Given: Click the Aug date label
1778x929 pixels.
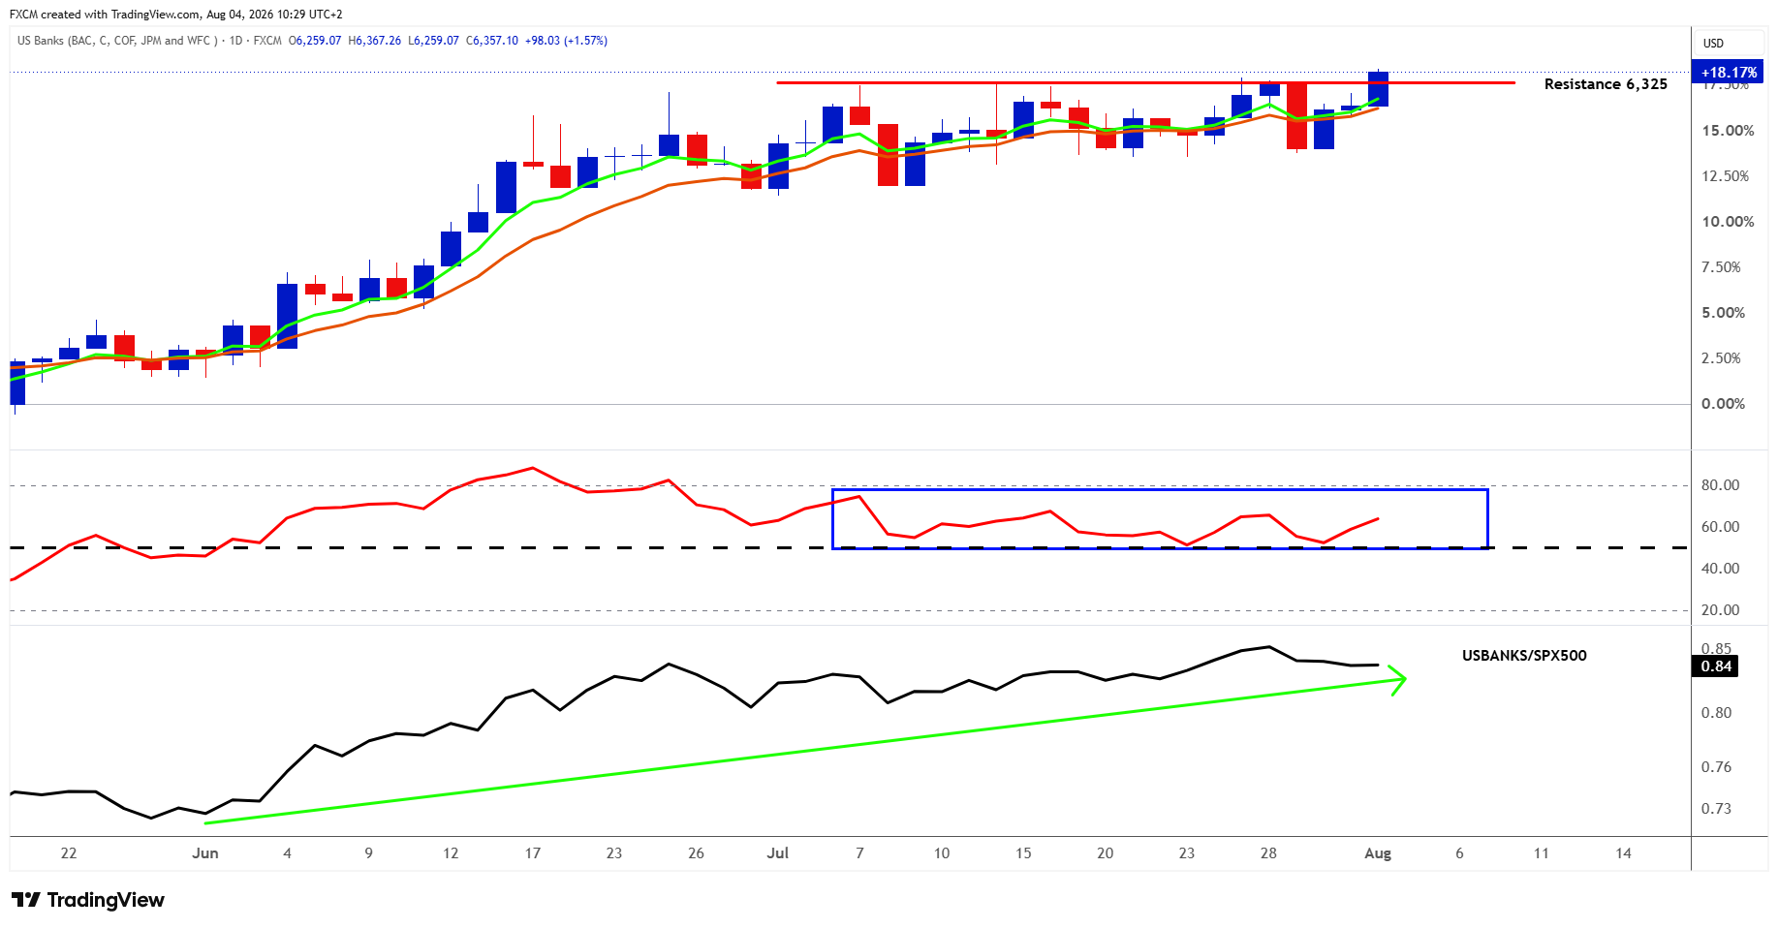Looking at the screenshot, I should pyautogui.click(x=1378, y=853).
